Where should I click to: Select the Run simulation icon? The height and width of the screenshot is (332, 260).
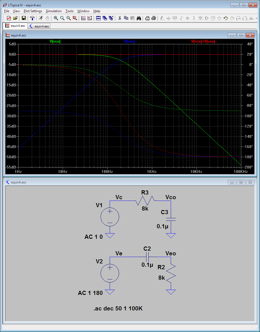40,18
